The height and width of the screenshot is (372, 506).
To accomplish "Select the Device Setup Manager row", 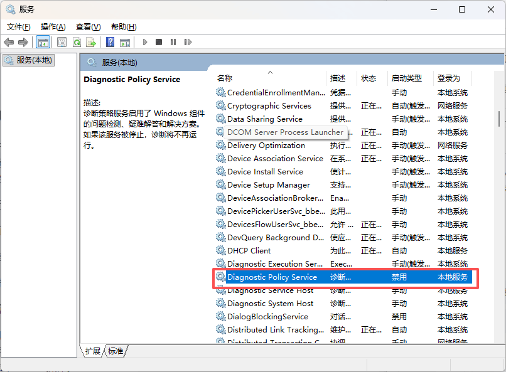I will point(343,185).
